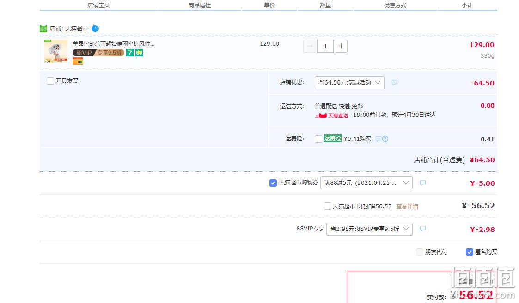This screenshot has height=303, width=519.
Task: Open the 店铺优惠 省64.50元 dropdown
Action: point(349,83)
